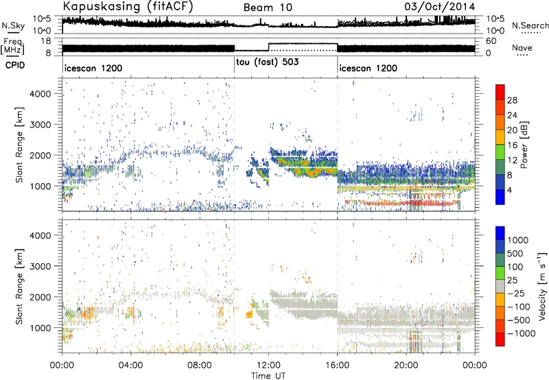This screenshot has width=549, height=380.
Task: Click the "Power [dB]" colorbar title
Action: coord(524,145)
